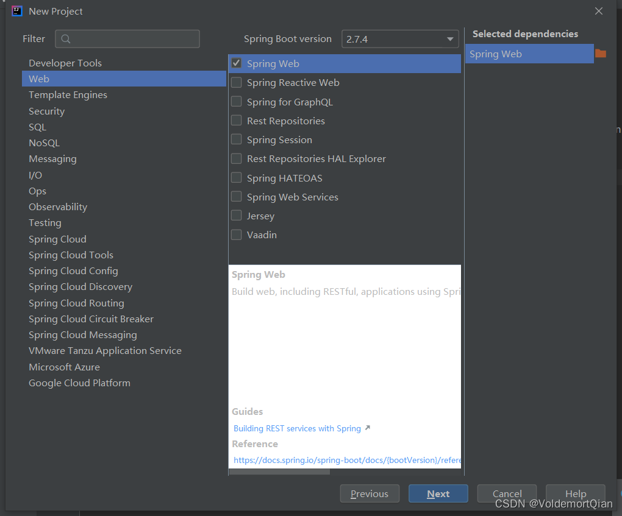This screenshot has width=622, height=516.
Task: Tick the Rest Repositories checkbox
Action: pyautogui.click(x=237, y=121)
